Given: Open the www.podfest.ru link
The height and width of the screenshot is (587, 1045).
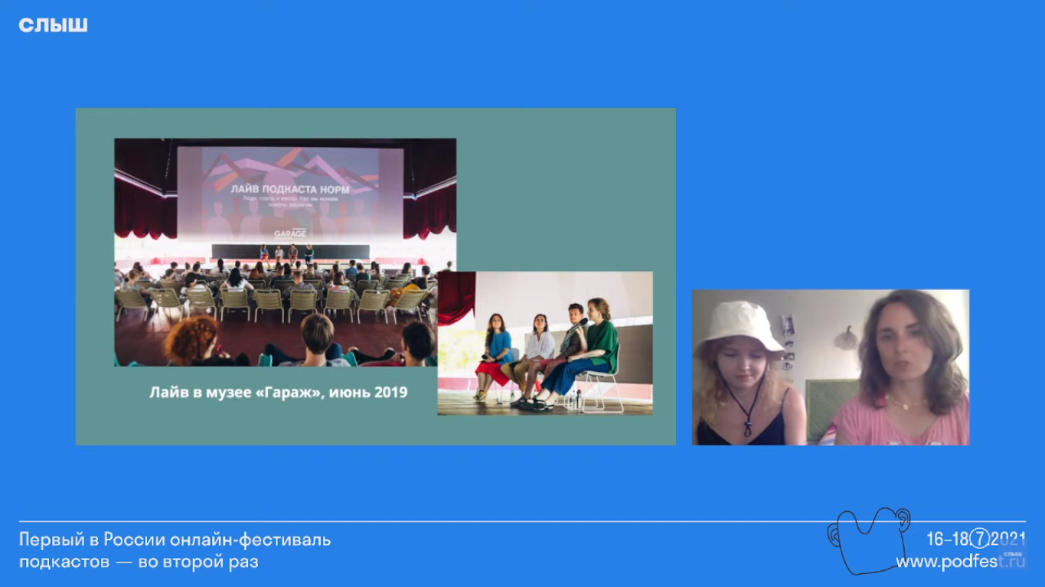Looking at the screenshot, I should click(x=960, y=562).
